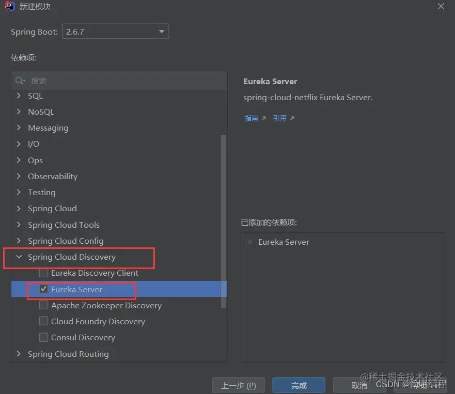Select Eureka Discovery Client label text
The height and width of the screenshot is (394, 455).
95,273
